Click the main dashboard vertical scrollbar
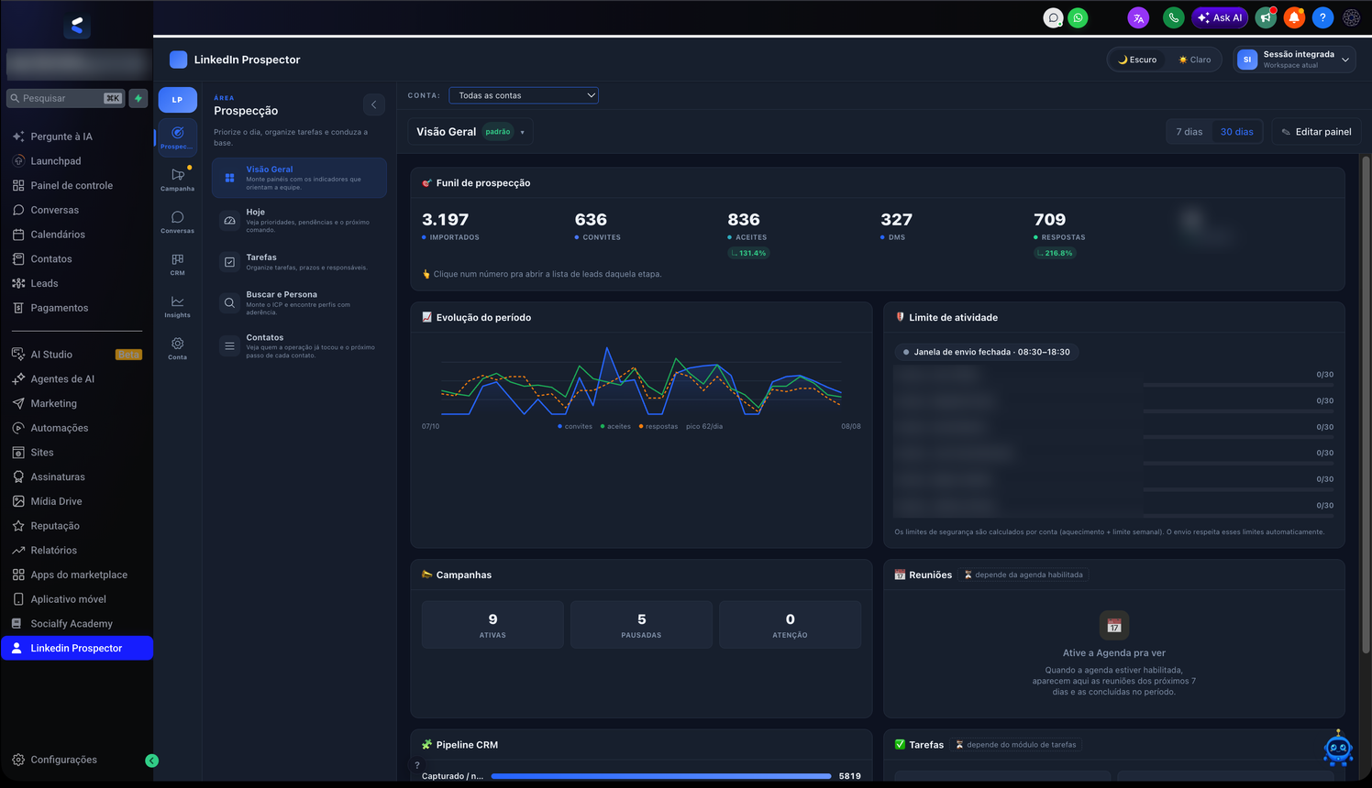Image resolution: width=1372 pixels, height=788 pixels. [1366, 403]
